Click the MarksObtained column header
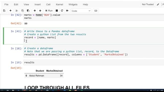The image size is (164, 92). click(54, 71)
